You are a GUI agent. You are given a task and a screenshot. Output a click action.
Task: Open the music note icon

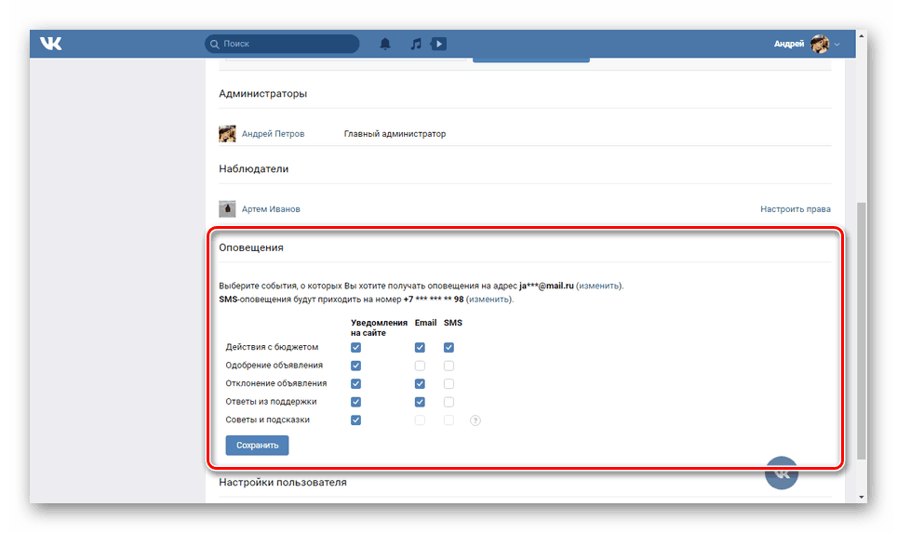click(x=416, y=44)
